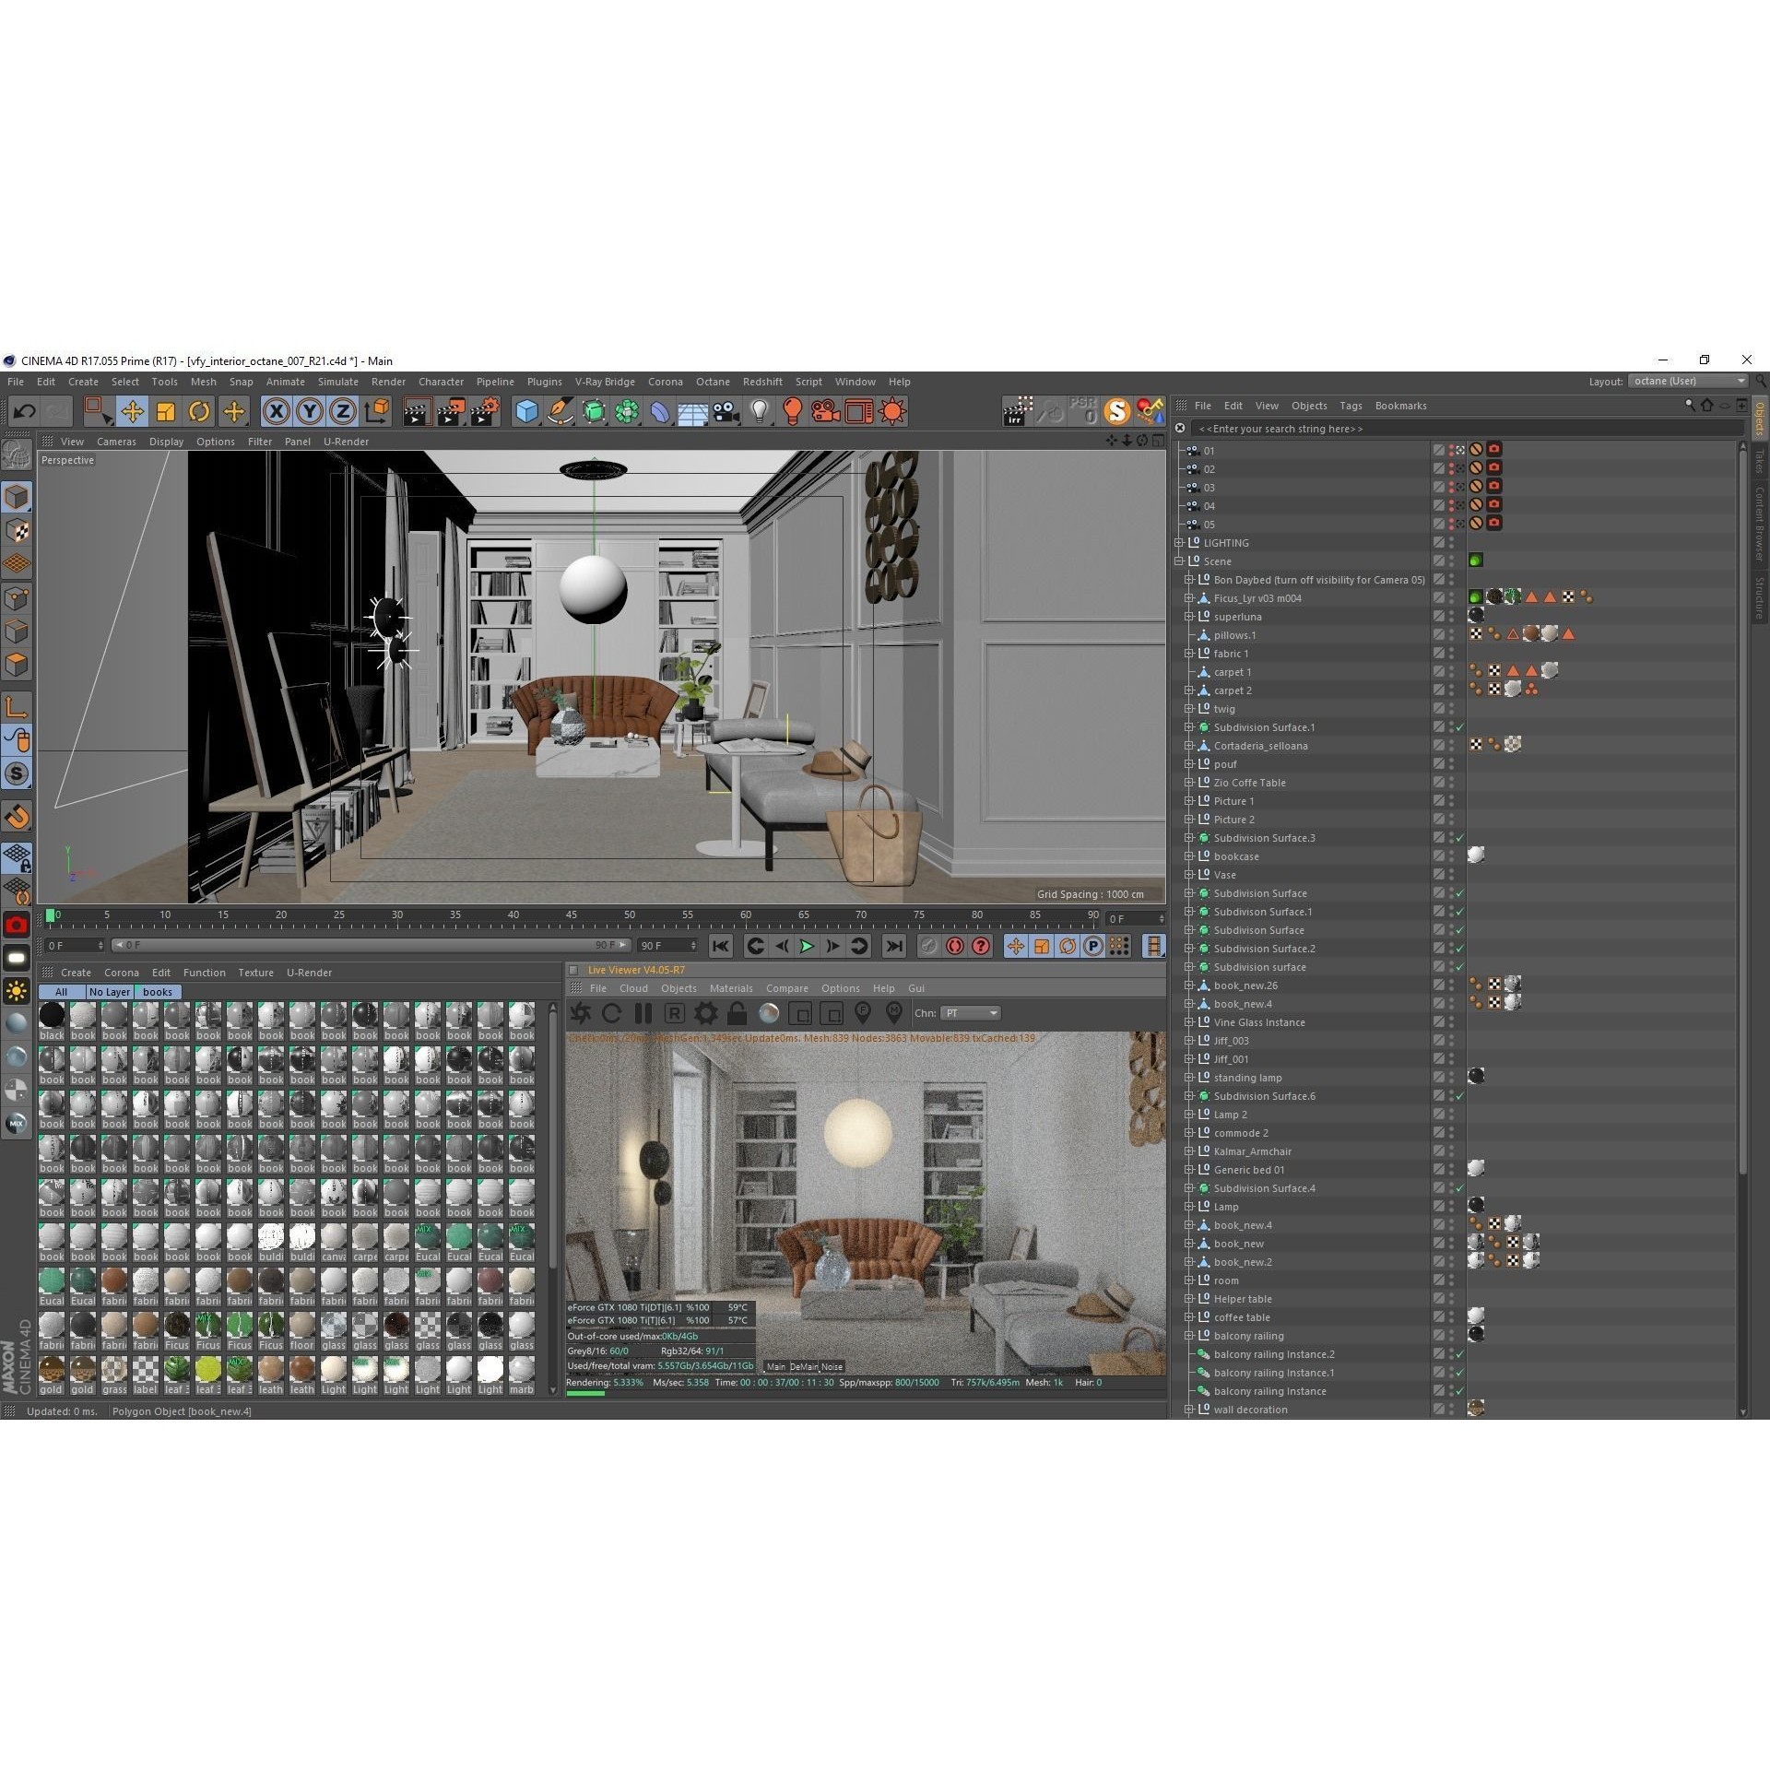Toggle the green check on Subdivision Surface.6
The height and width of the screenshot is (1770, 1770).
point(1460,1096)
